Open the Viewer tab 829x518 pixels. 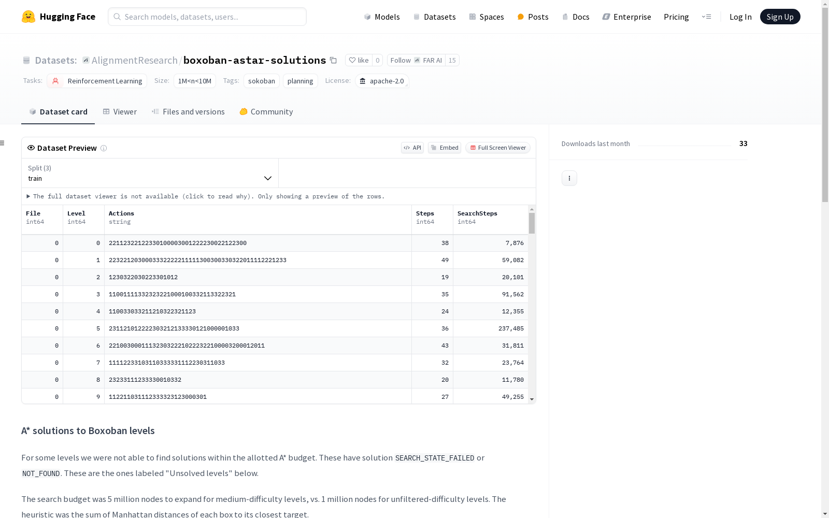tap(120, 112)
